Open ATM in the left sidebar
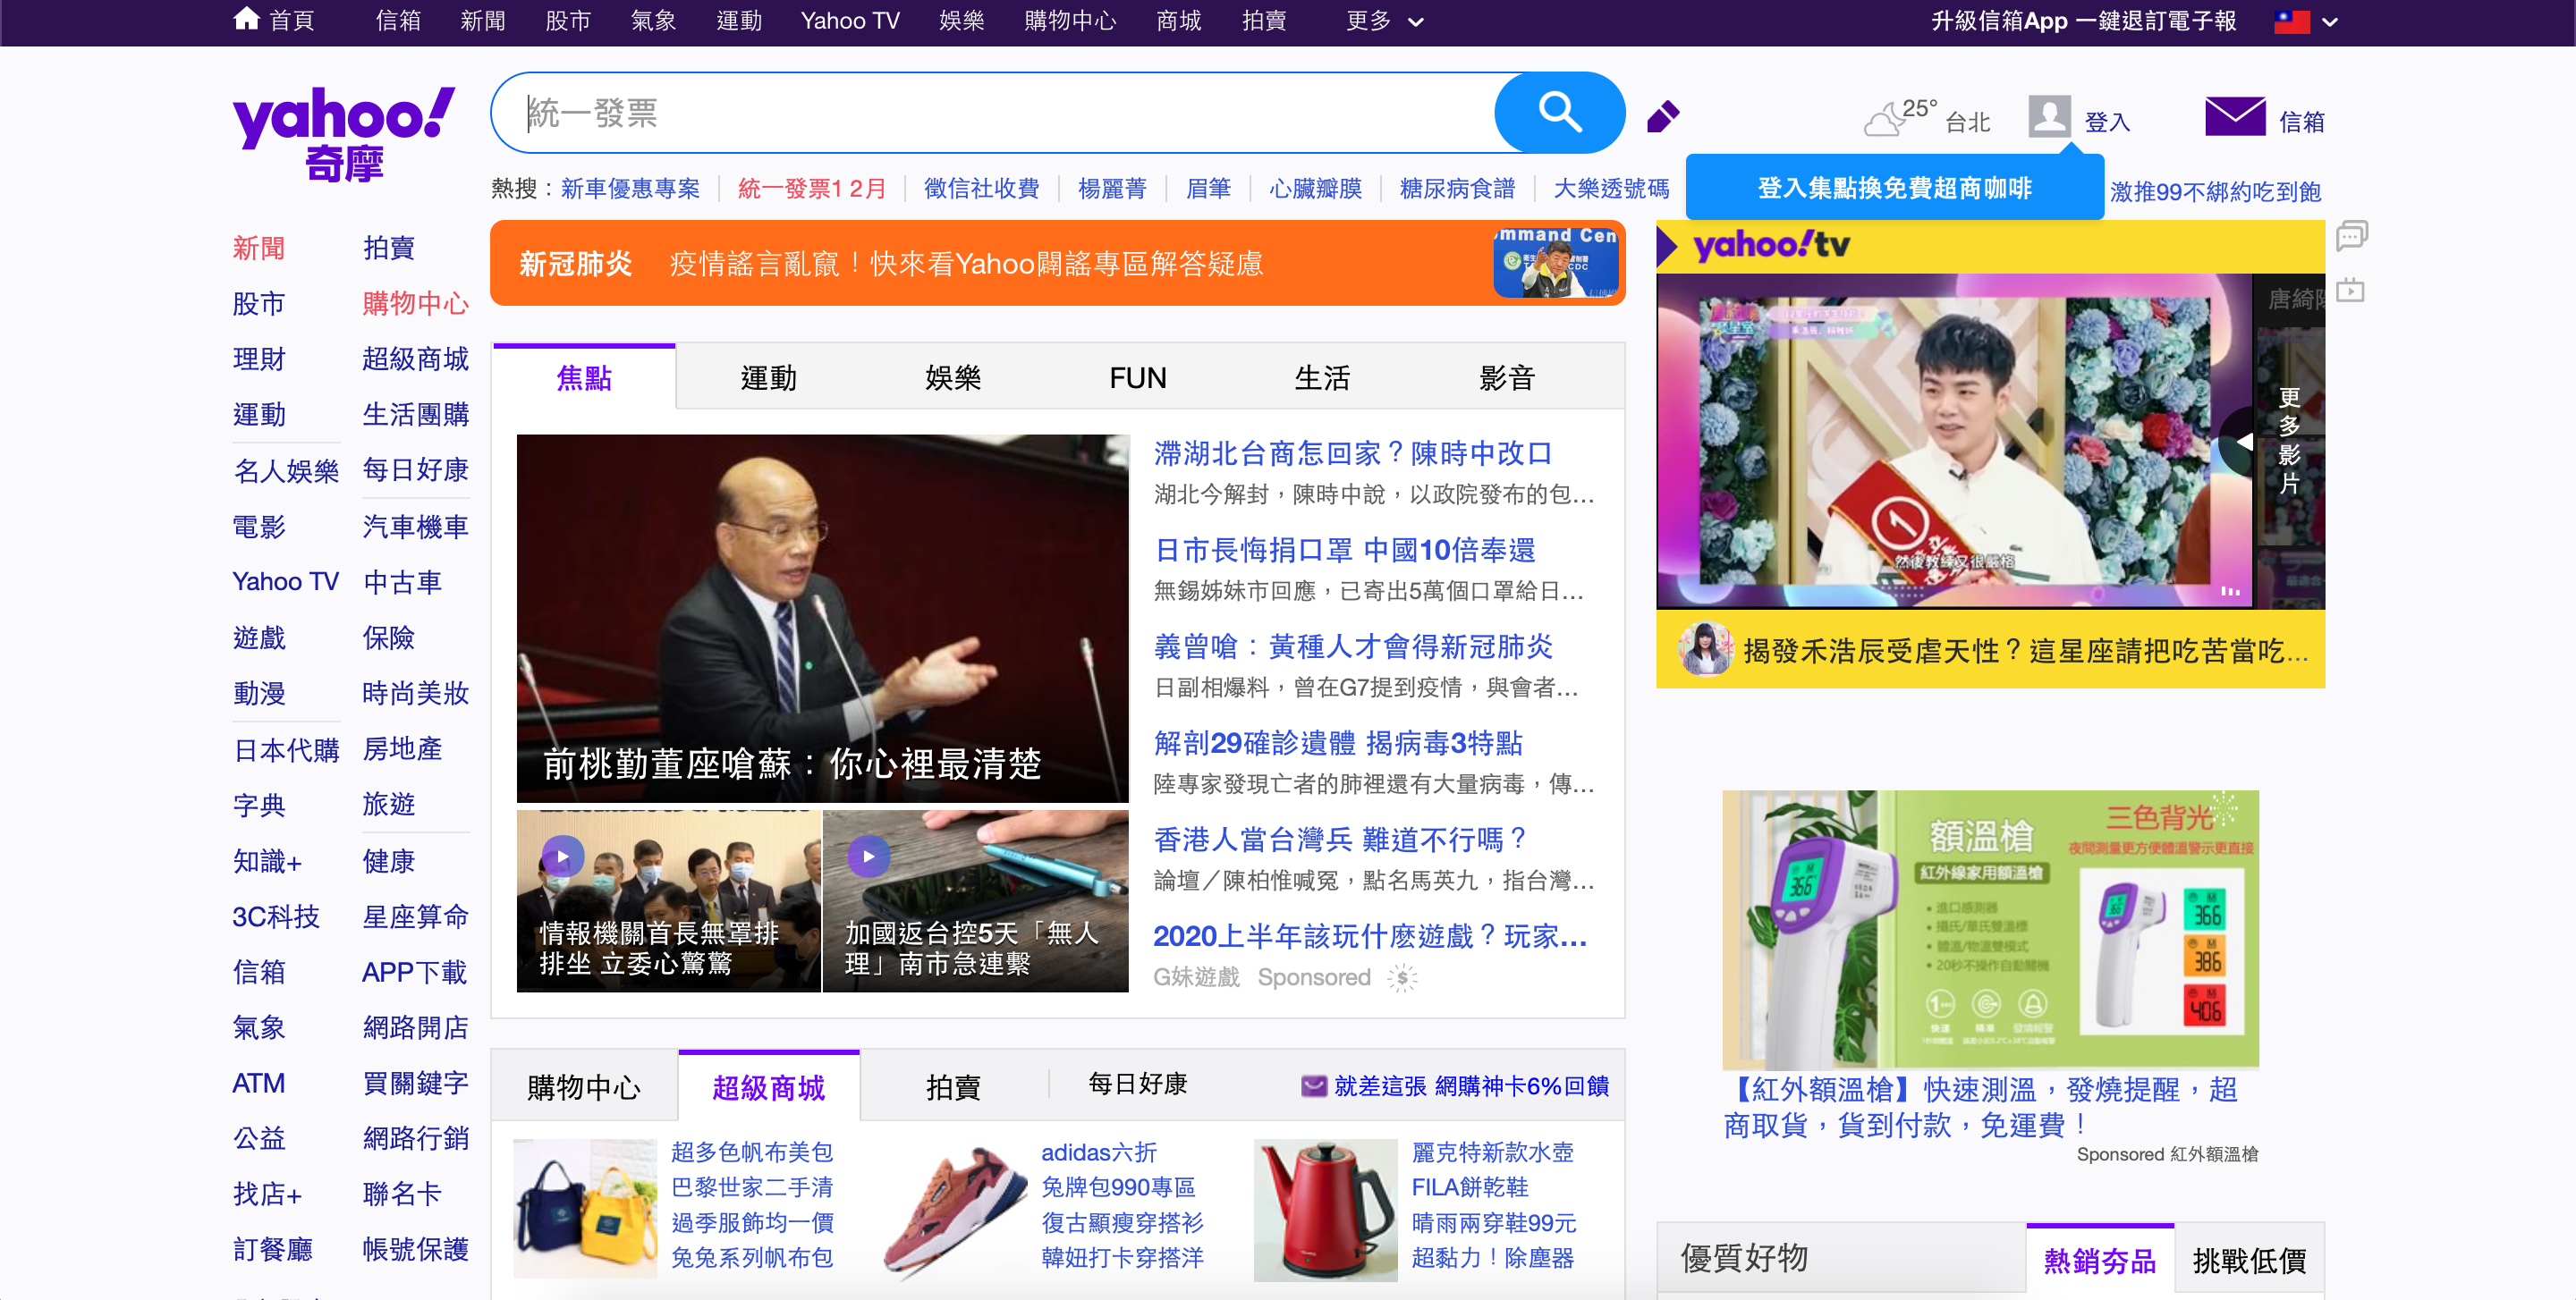The height and width of the screenshot is (1300, 2576). pos(258,1083)
